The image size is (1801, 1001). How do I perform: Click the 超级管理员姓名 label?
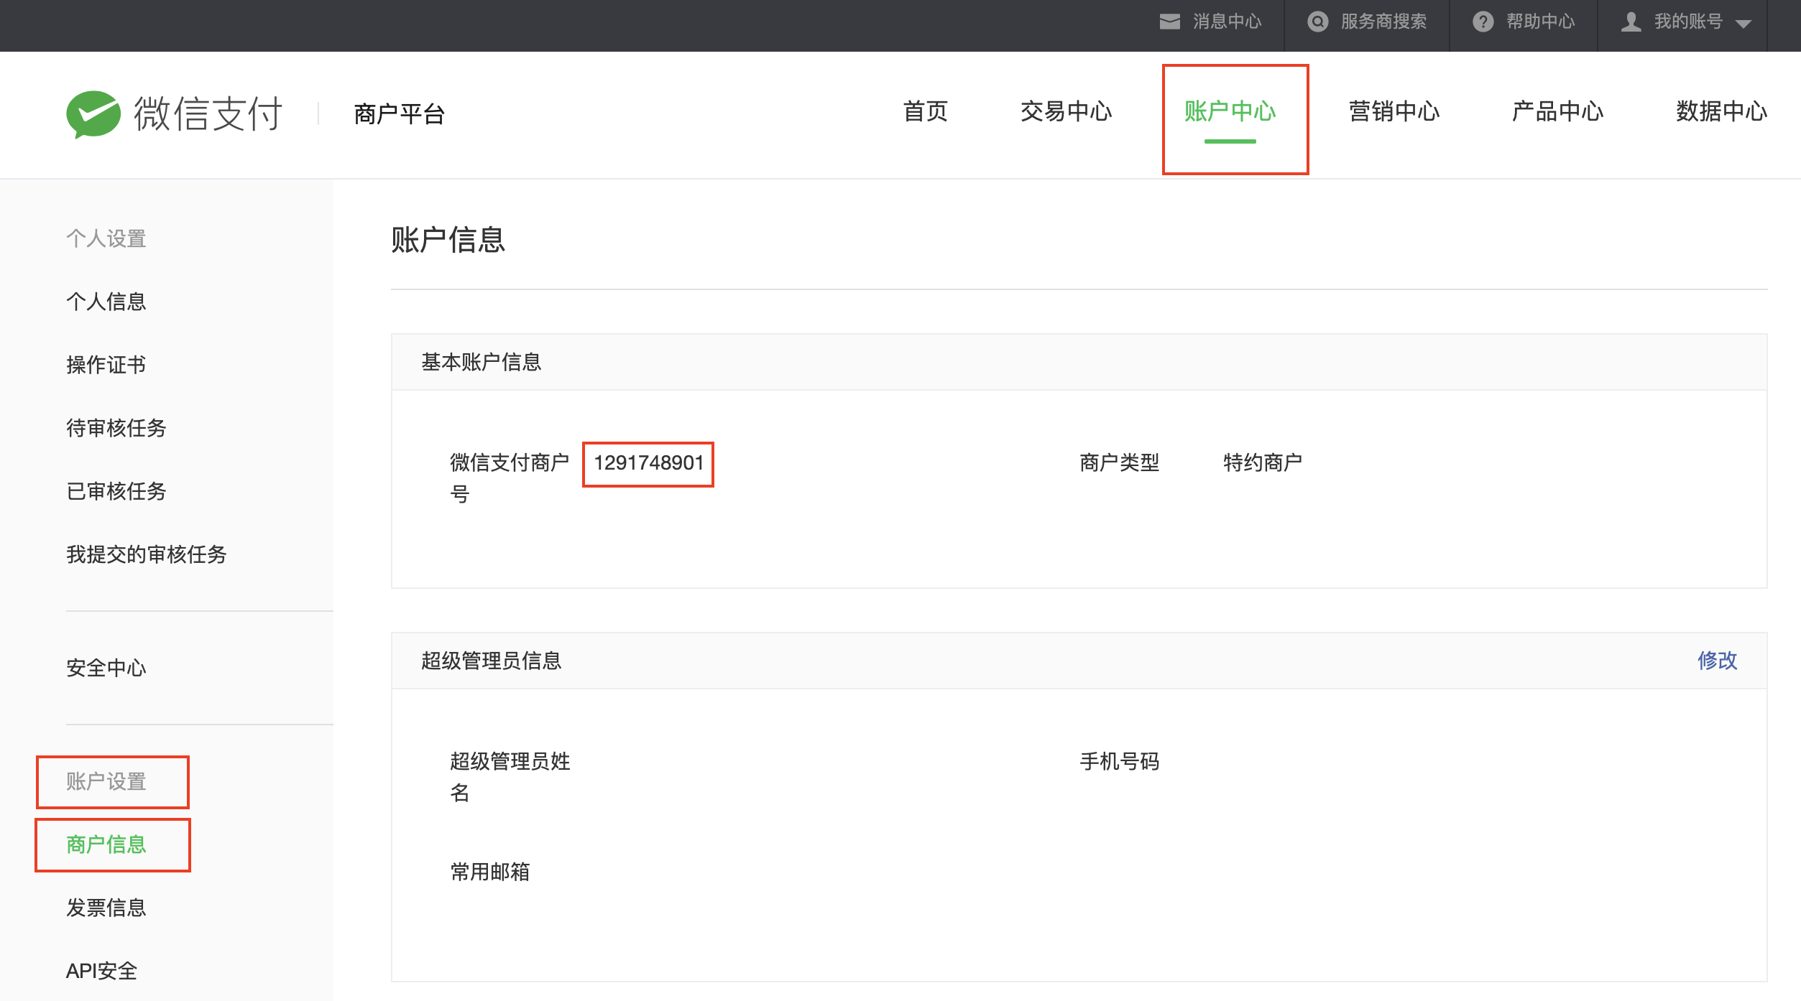point(510,777)
